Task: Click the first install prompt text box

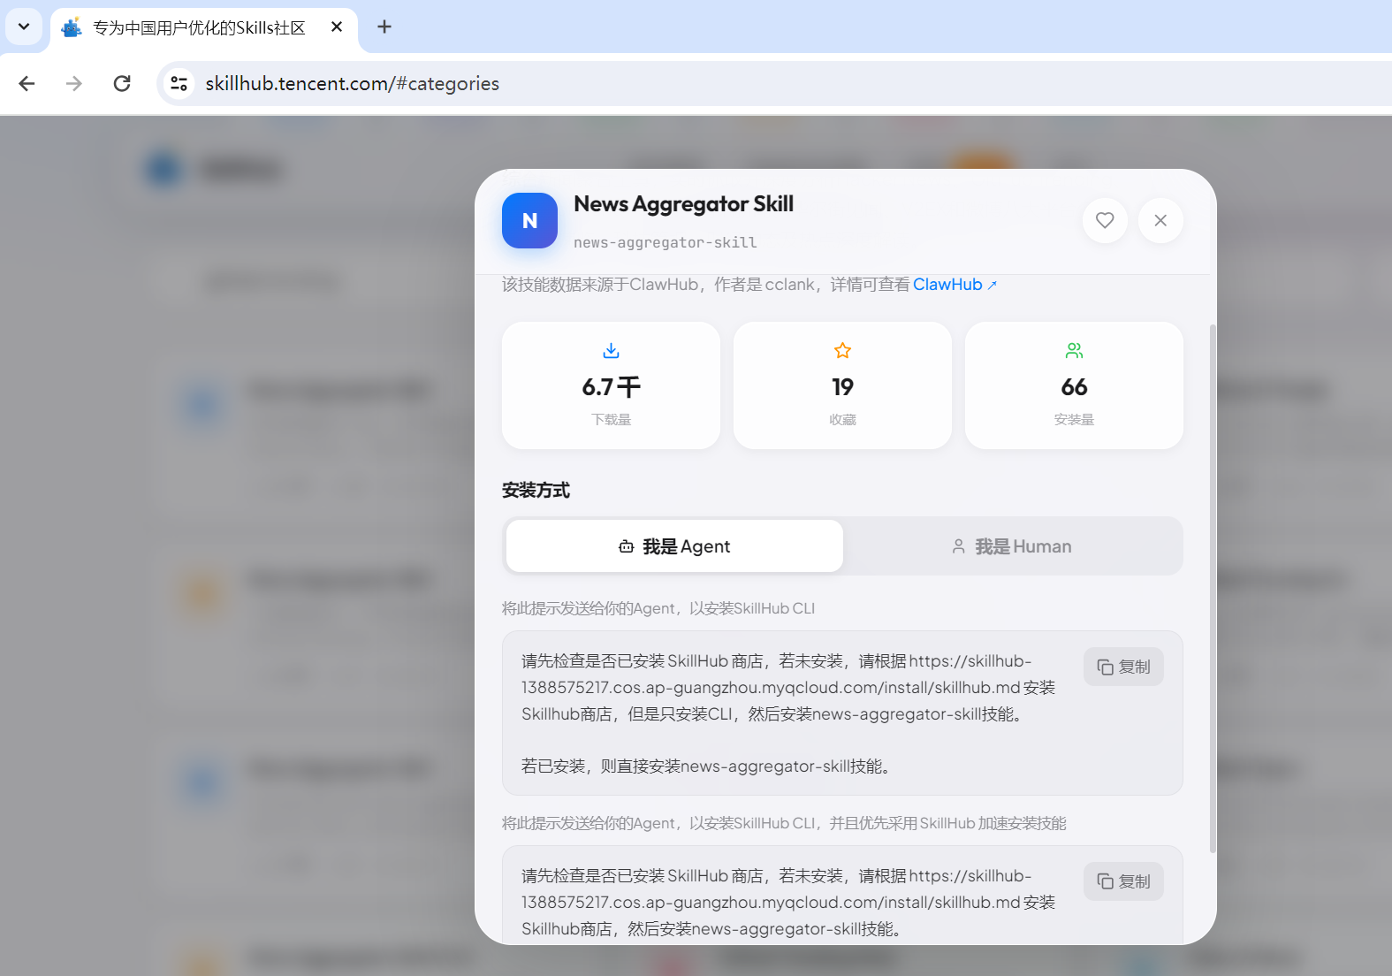Action: 842,713
